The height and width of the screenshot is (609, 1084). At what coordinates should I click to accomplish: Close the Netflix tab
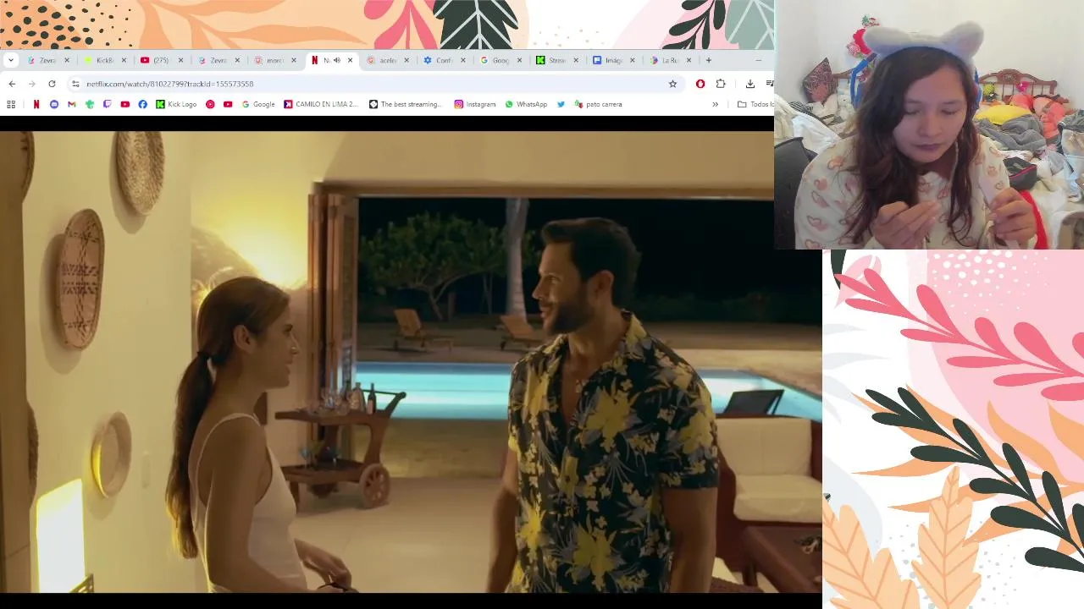pyautogui.click(x=350, y=60)
